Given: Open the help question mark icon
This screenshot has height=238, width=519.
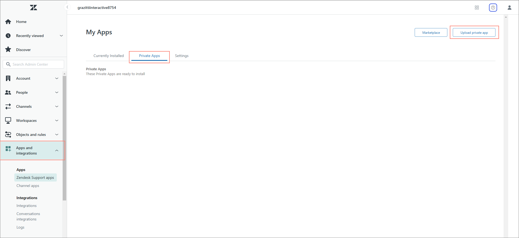Looking at the screenshot, I should point(493,8).
